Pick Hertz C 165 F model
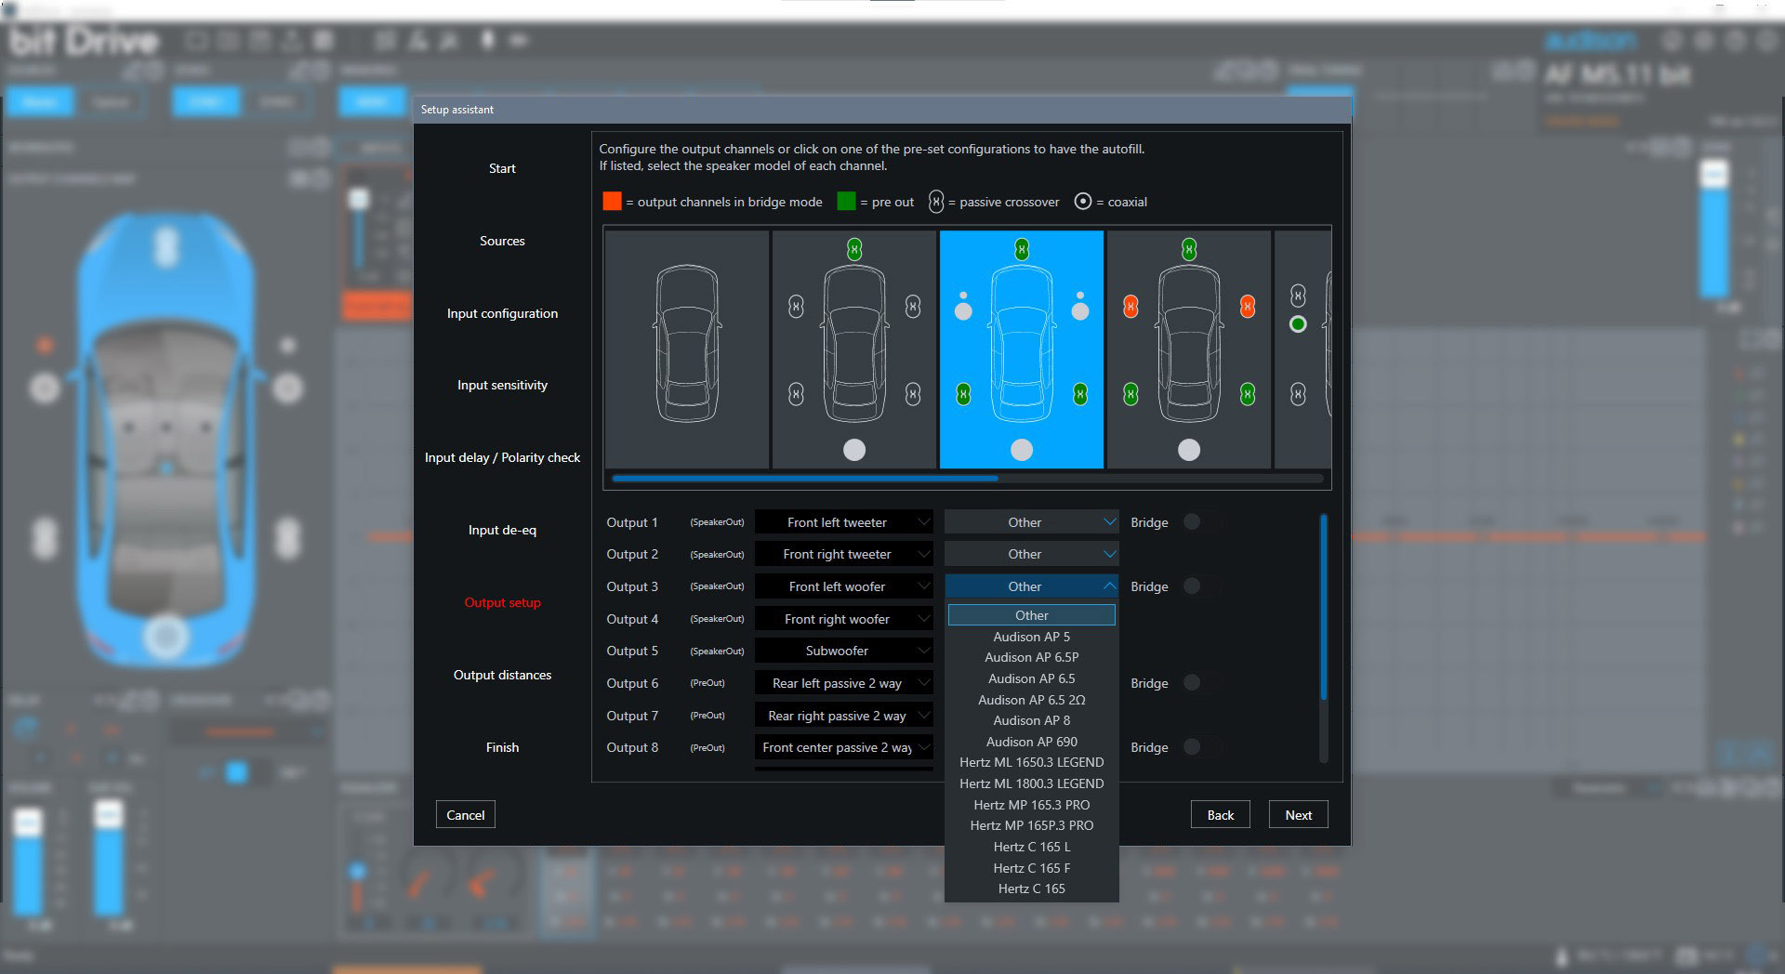 [1031, 868]
